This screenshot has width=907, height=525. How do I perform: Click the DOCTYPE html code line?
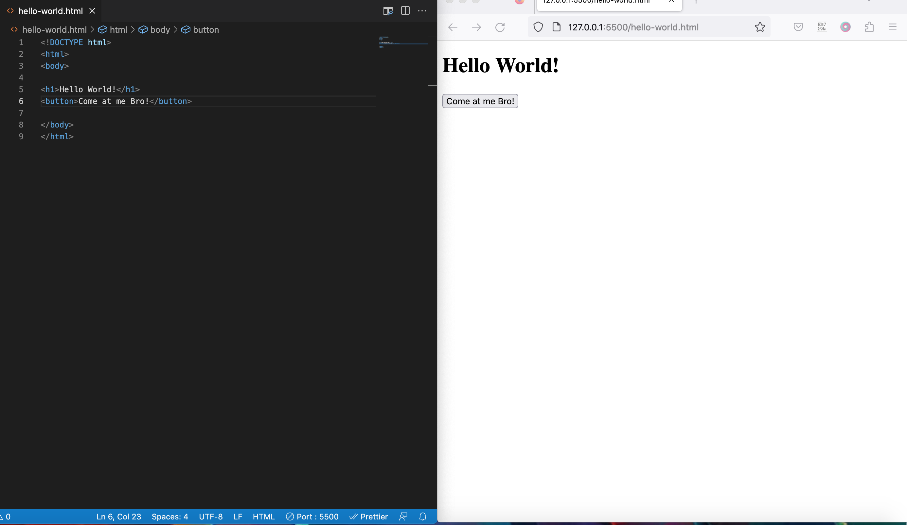click(76, 42)
